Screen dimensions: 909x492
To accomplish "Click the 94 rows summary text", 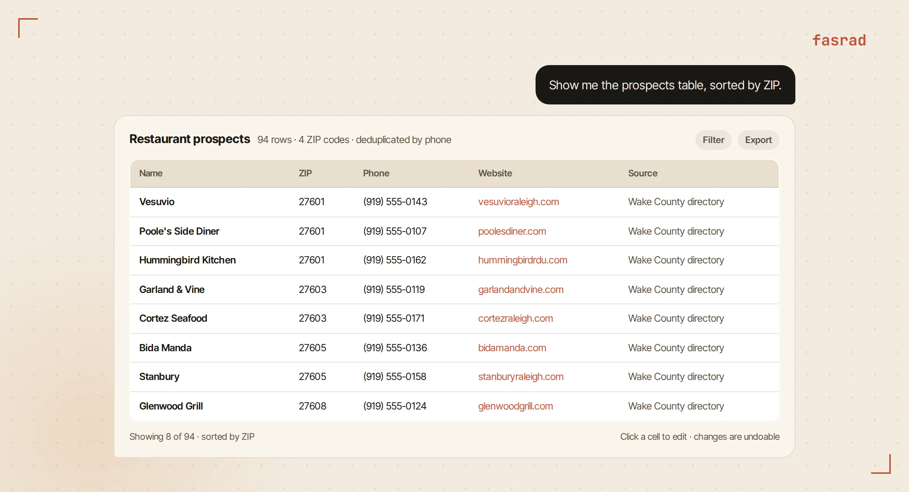I will pyautogui.click(x=354, y=140).
